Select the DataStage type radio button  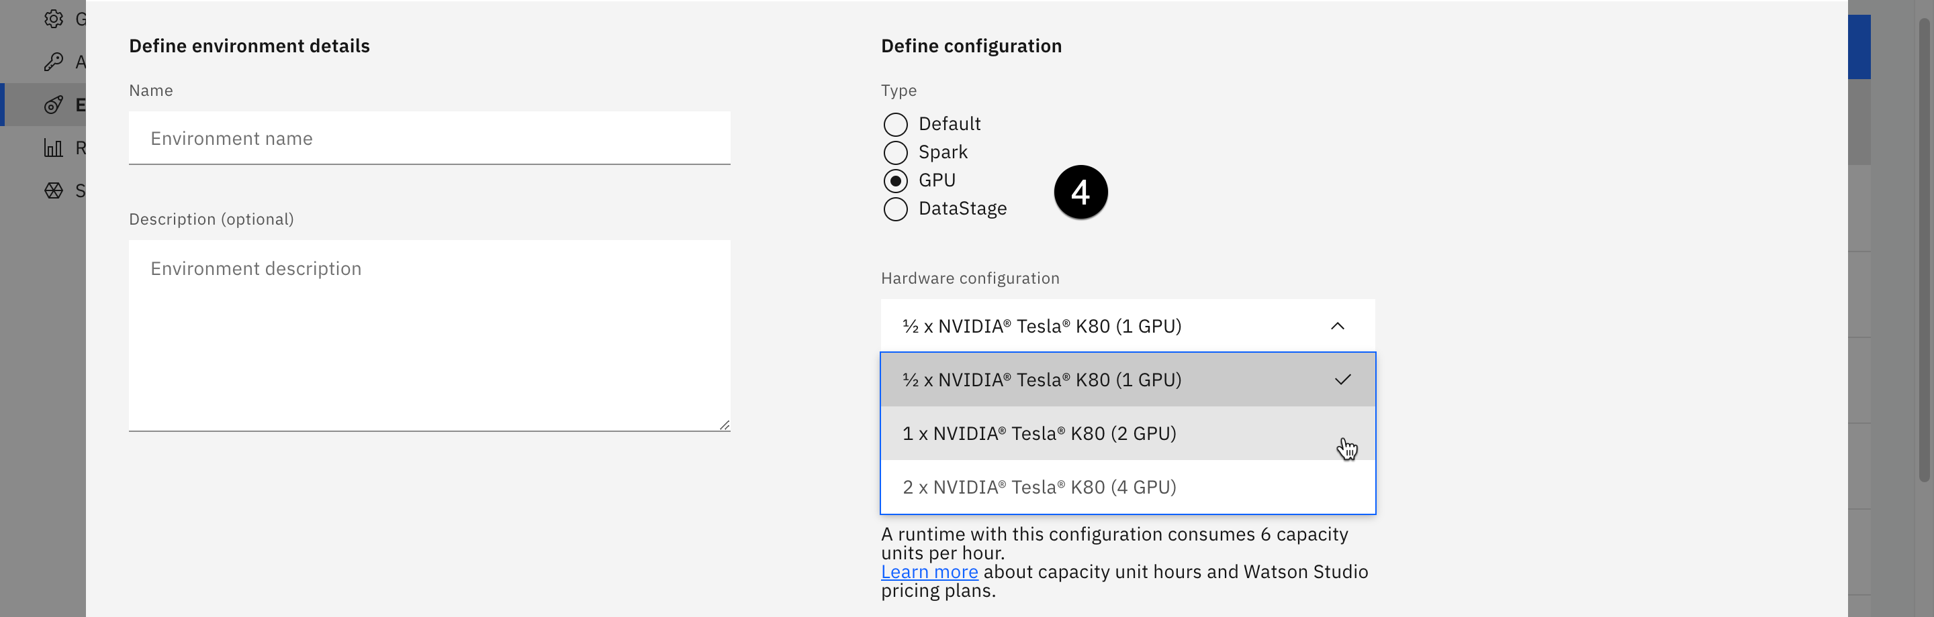(895, 209)
